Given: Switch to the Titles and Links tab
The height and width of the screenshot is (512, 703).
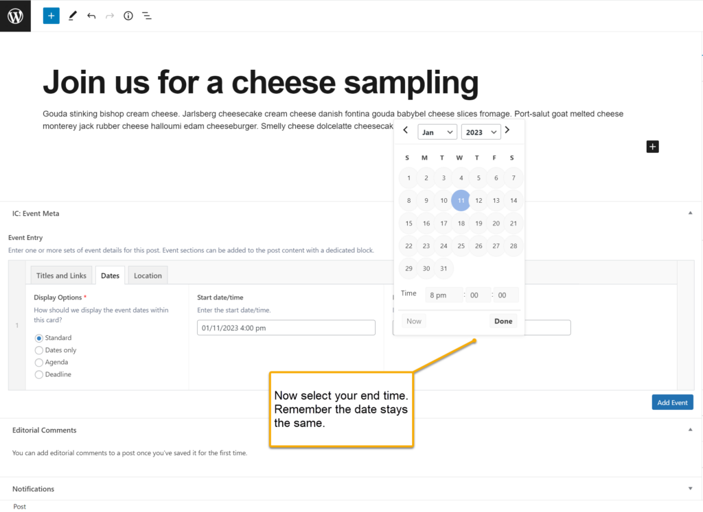Looking at the screenshot, I should click(61, 276).
